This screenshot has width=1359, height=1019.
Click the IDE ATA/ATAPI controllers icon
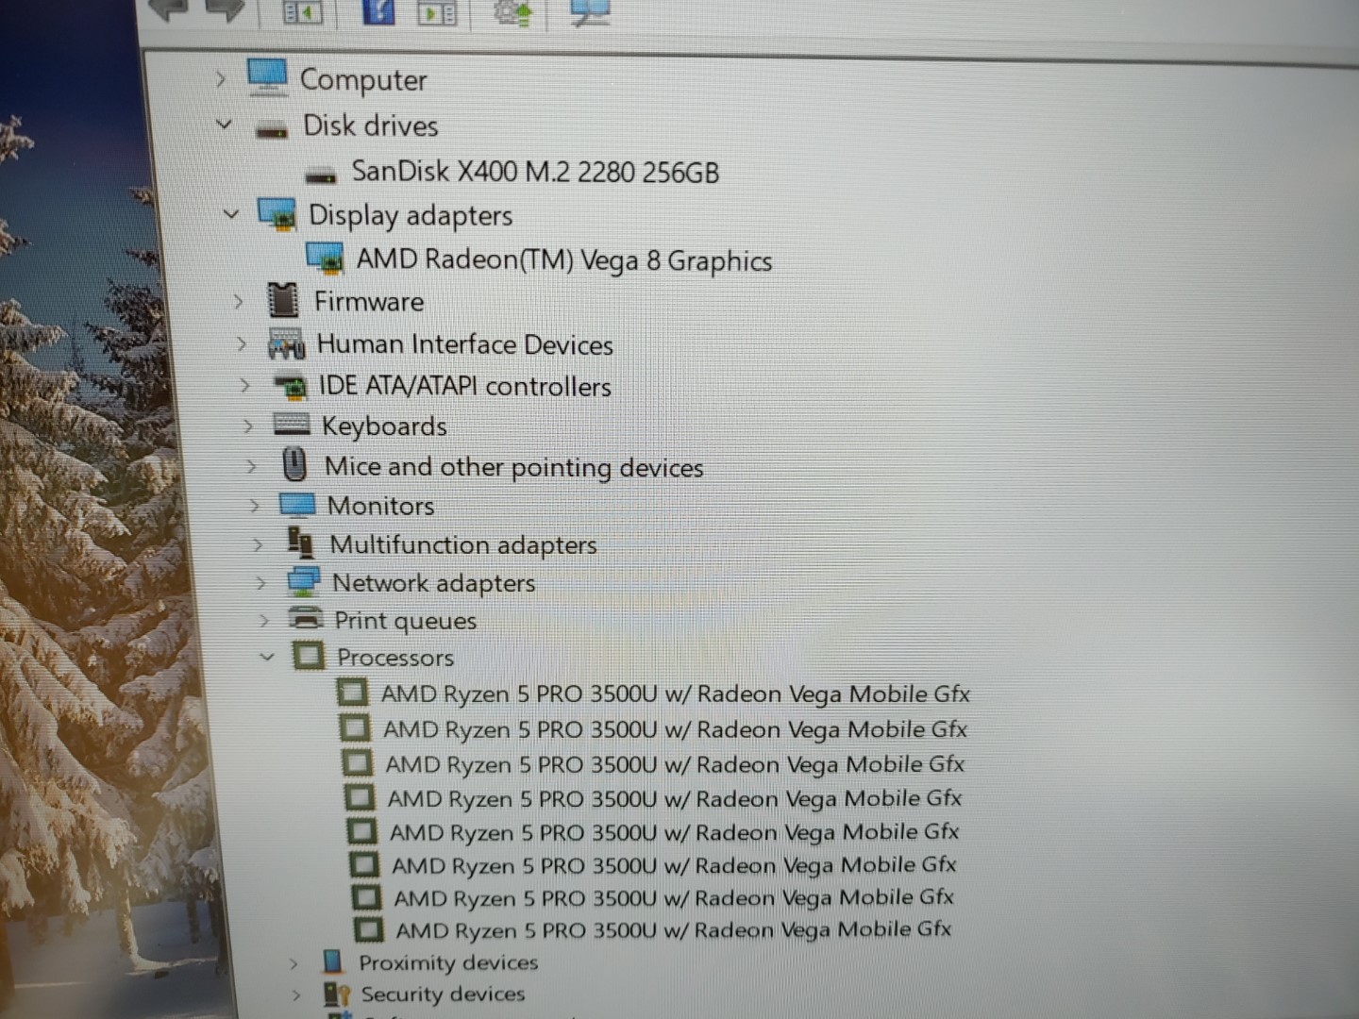click(x=291, y=385)
